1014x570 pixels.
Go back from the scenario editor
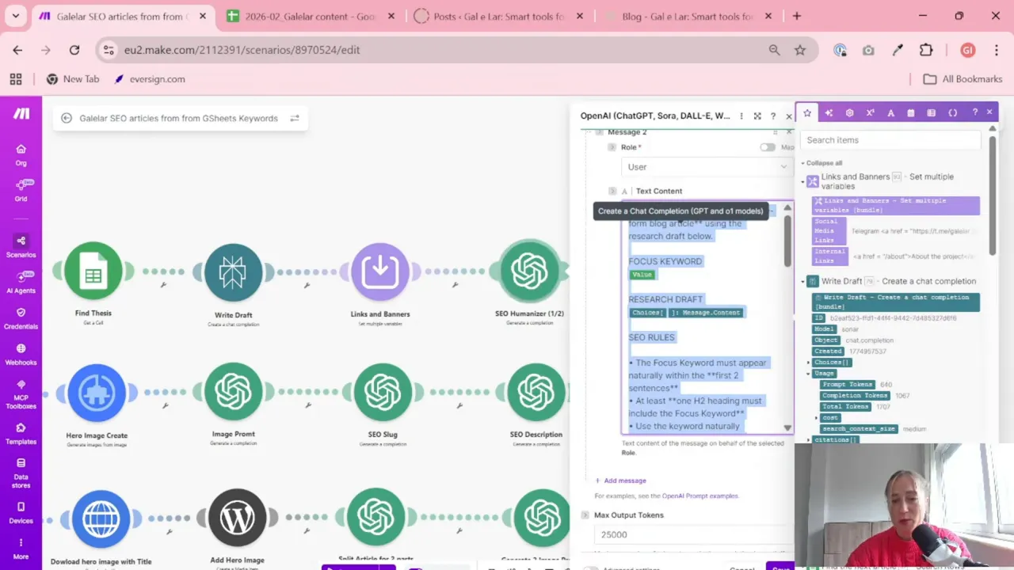[67, 118]
